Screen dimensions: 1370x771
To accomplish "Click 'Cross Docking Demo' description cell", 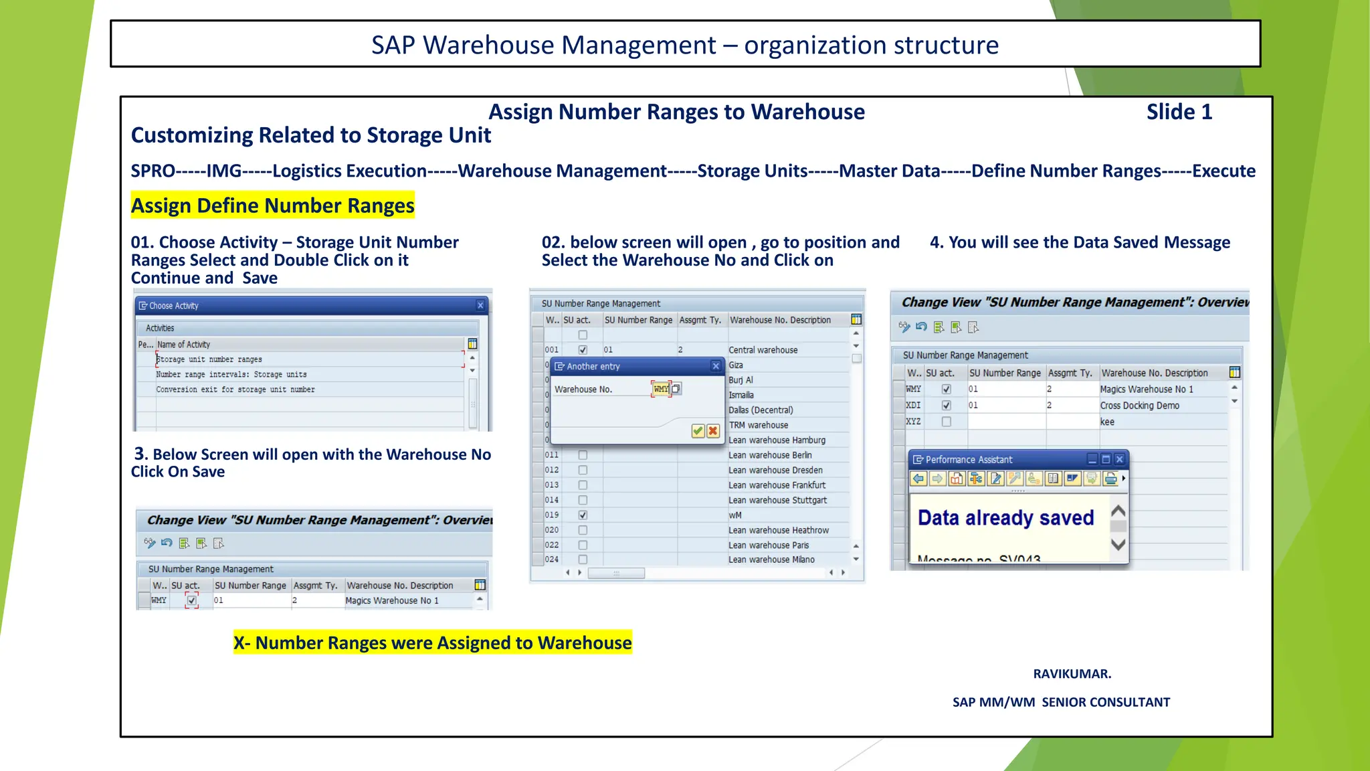I will (x=1163, y=406).
